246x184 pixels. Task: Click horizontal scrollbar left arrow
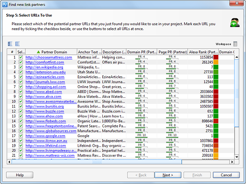tap(9, 162)
